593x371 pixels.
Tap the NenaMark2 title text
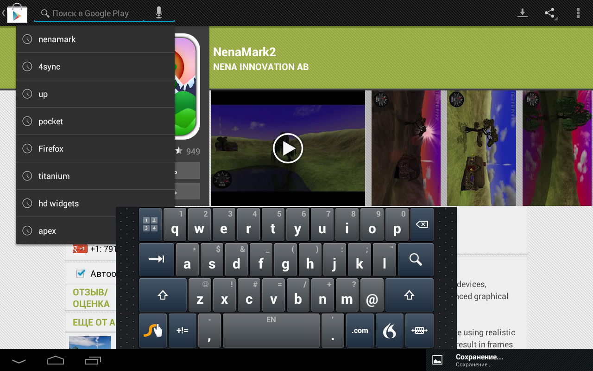tap(245, 52)
